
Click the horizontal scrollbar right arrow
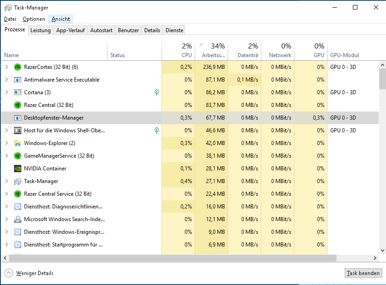pos(375,258)
